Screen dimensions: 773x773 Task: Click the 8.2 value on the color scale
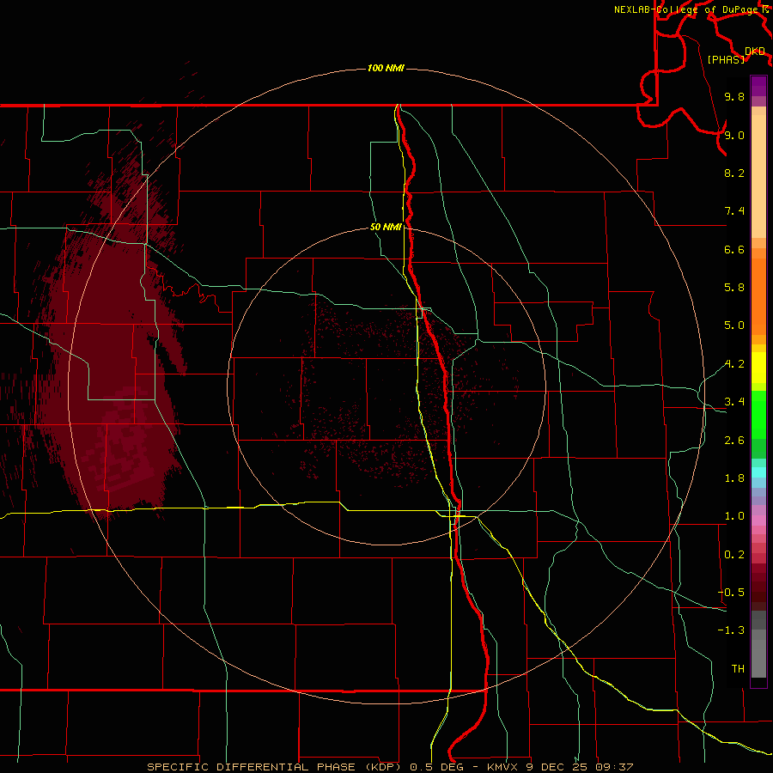click(x=734, y=173)
